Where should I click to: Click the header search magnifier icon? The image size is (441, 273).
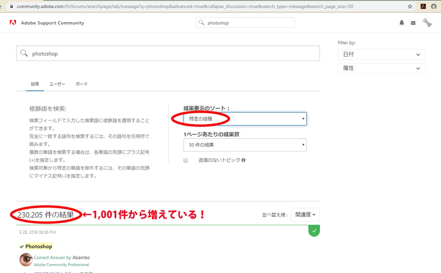pos(201,23)
